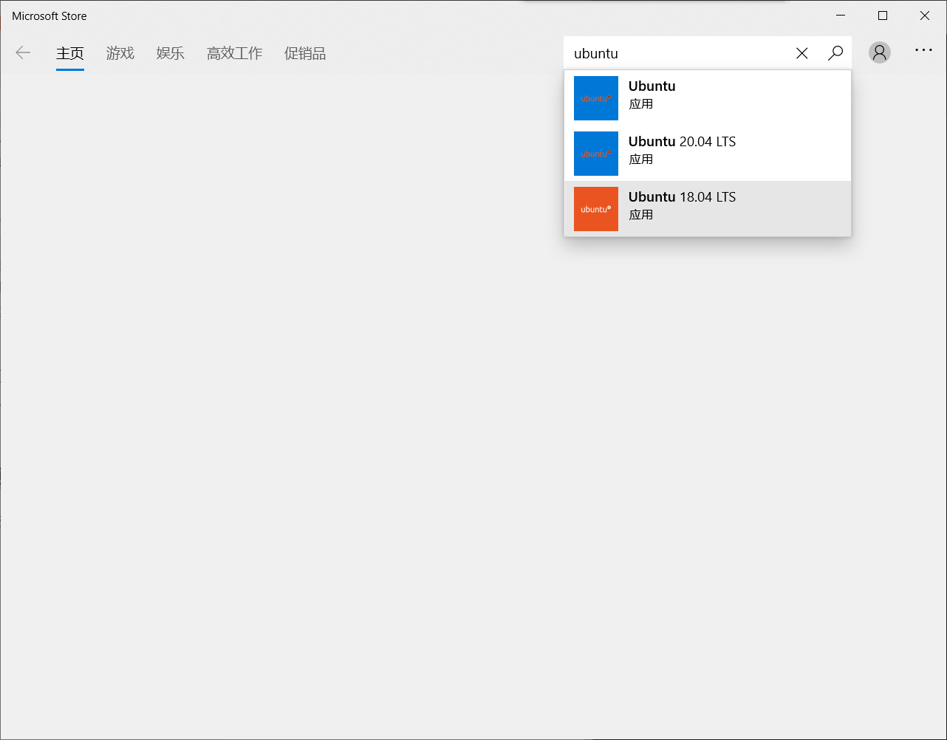Click the blue Ubuntu app tile icon

click(596, 98)
